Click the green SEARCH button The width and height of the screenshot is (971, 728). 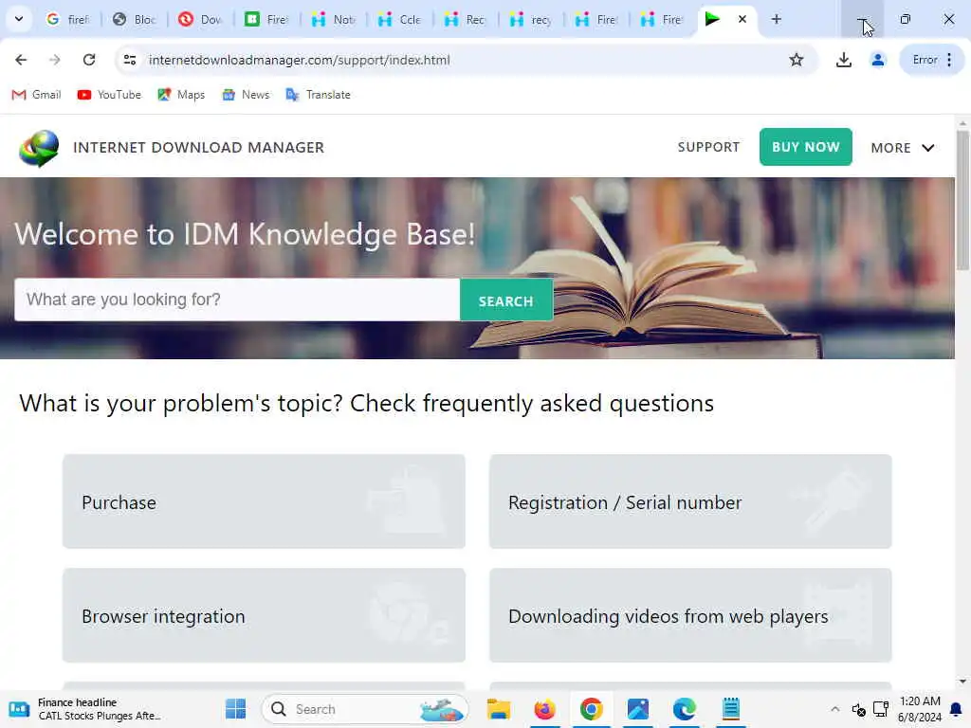(x=506, y=300)
